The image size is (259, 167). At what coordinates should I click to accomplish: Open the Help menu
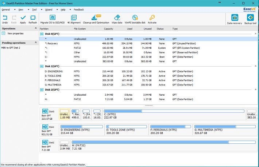pyautogui.click(x=63, y=10)
